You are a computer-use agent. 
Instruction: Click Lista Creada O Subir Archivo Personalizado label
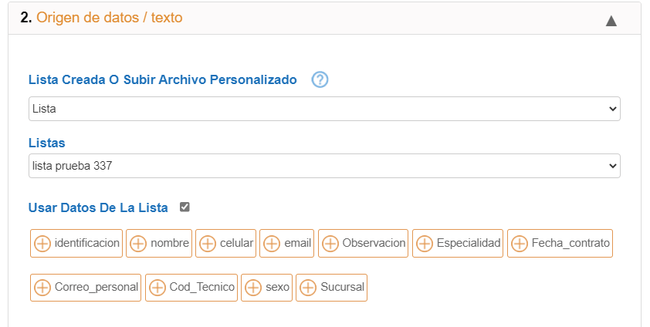[162, 79]
